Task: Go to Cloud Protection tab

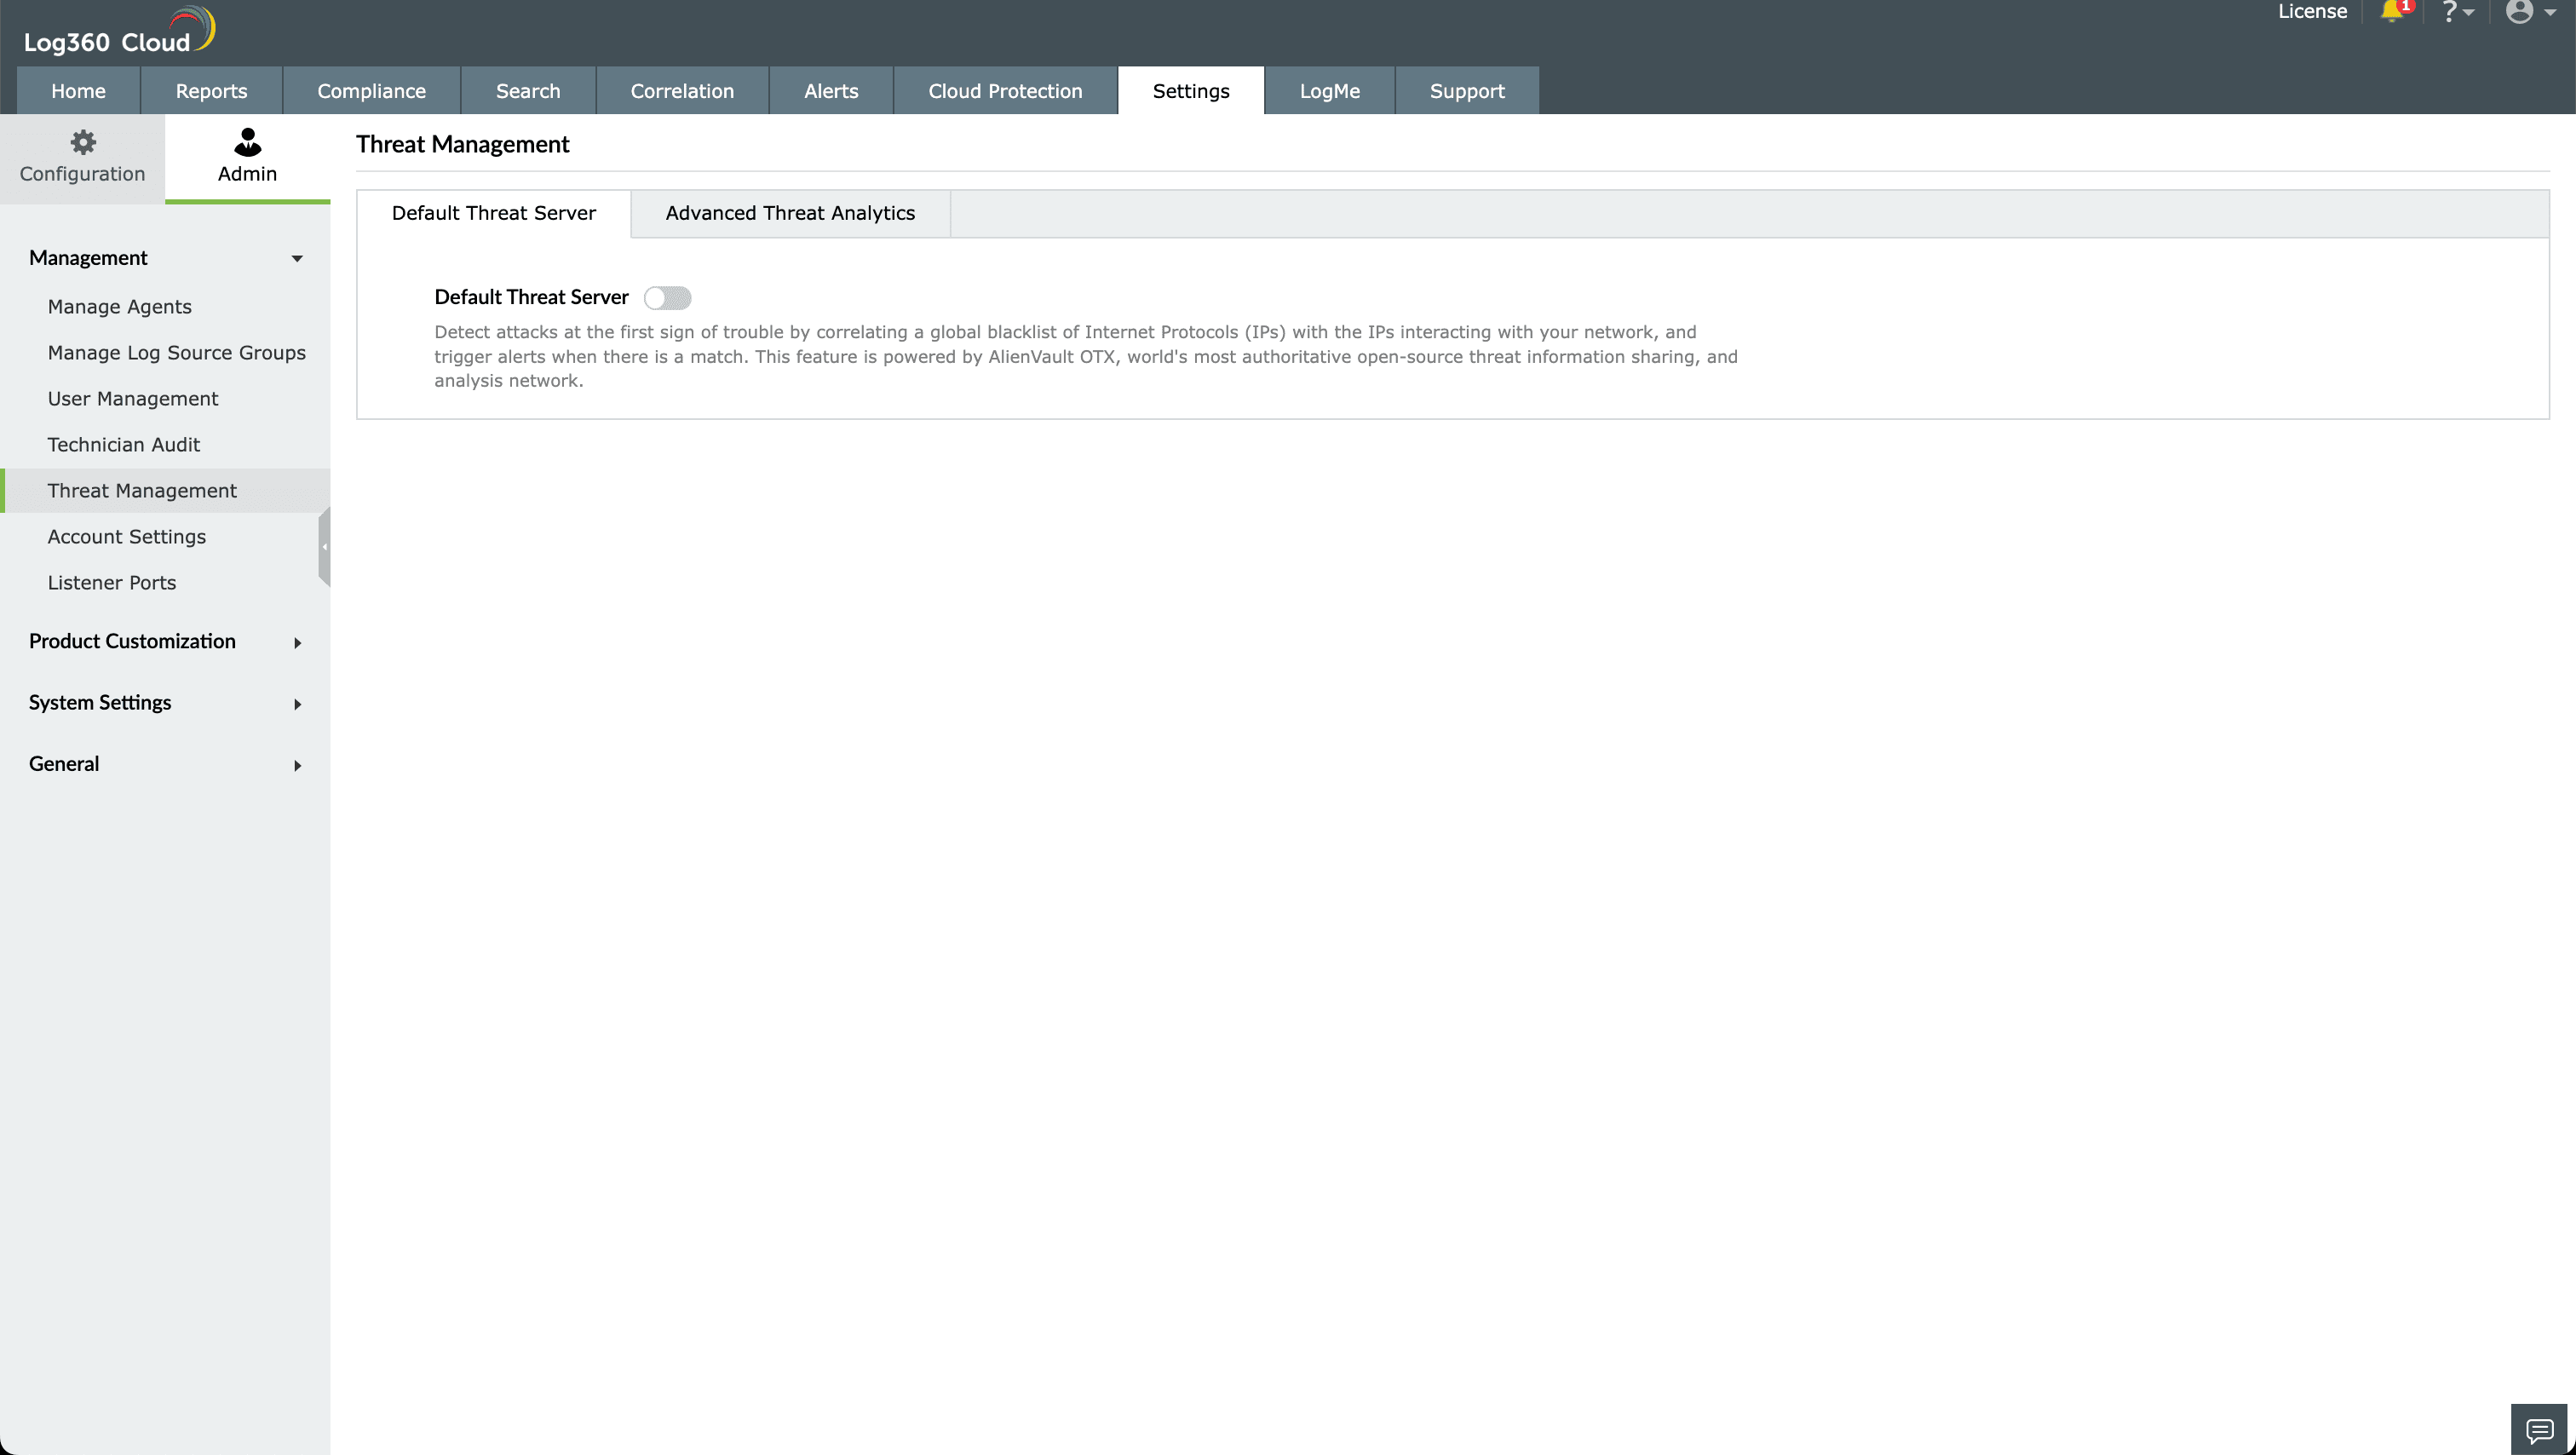Action: coord(1004,91)
